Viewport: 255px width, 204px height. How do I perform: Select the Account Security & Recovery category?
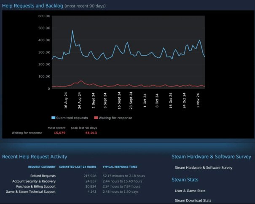34,181
